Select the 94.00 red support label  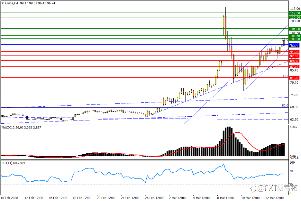coord(294,52)
